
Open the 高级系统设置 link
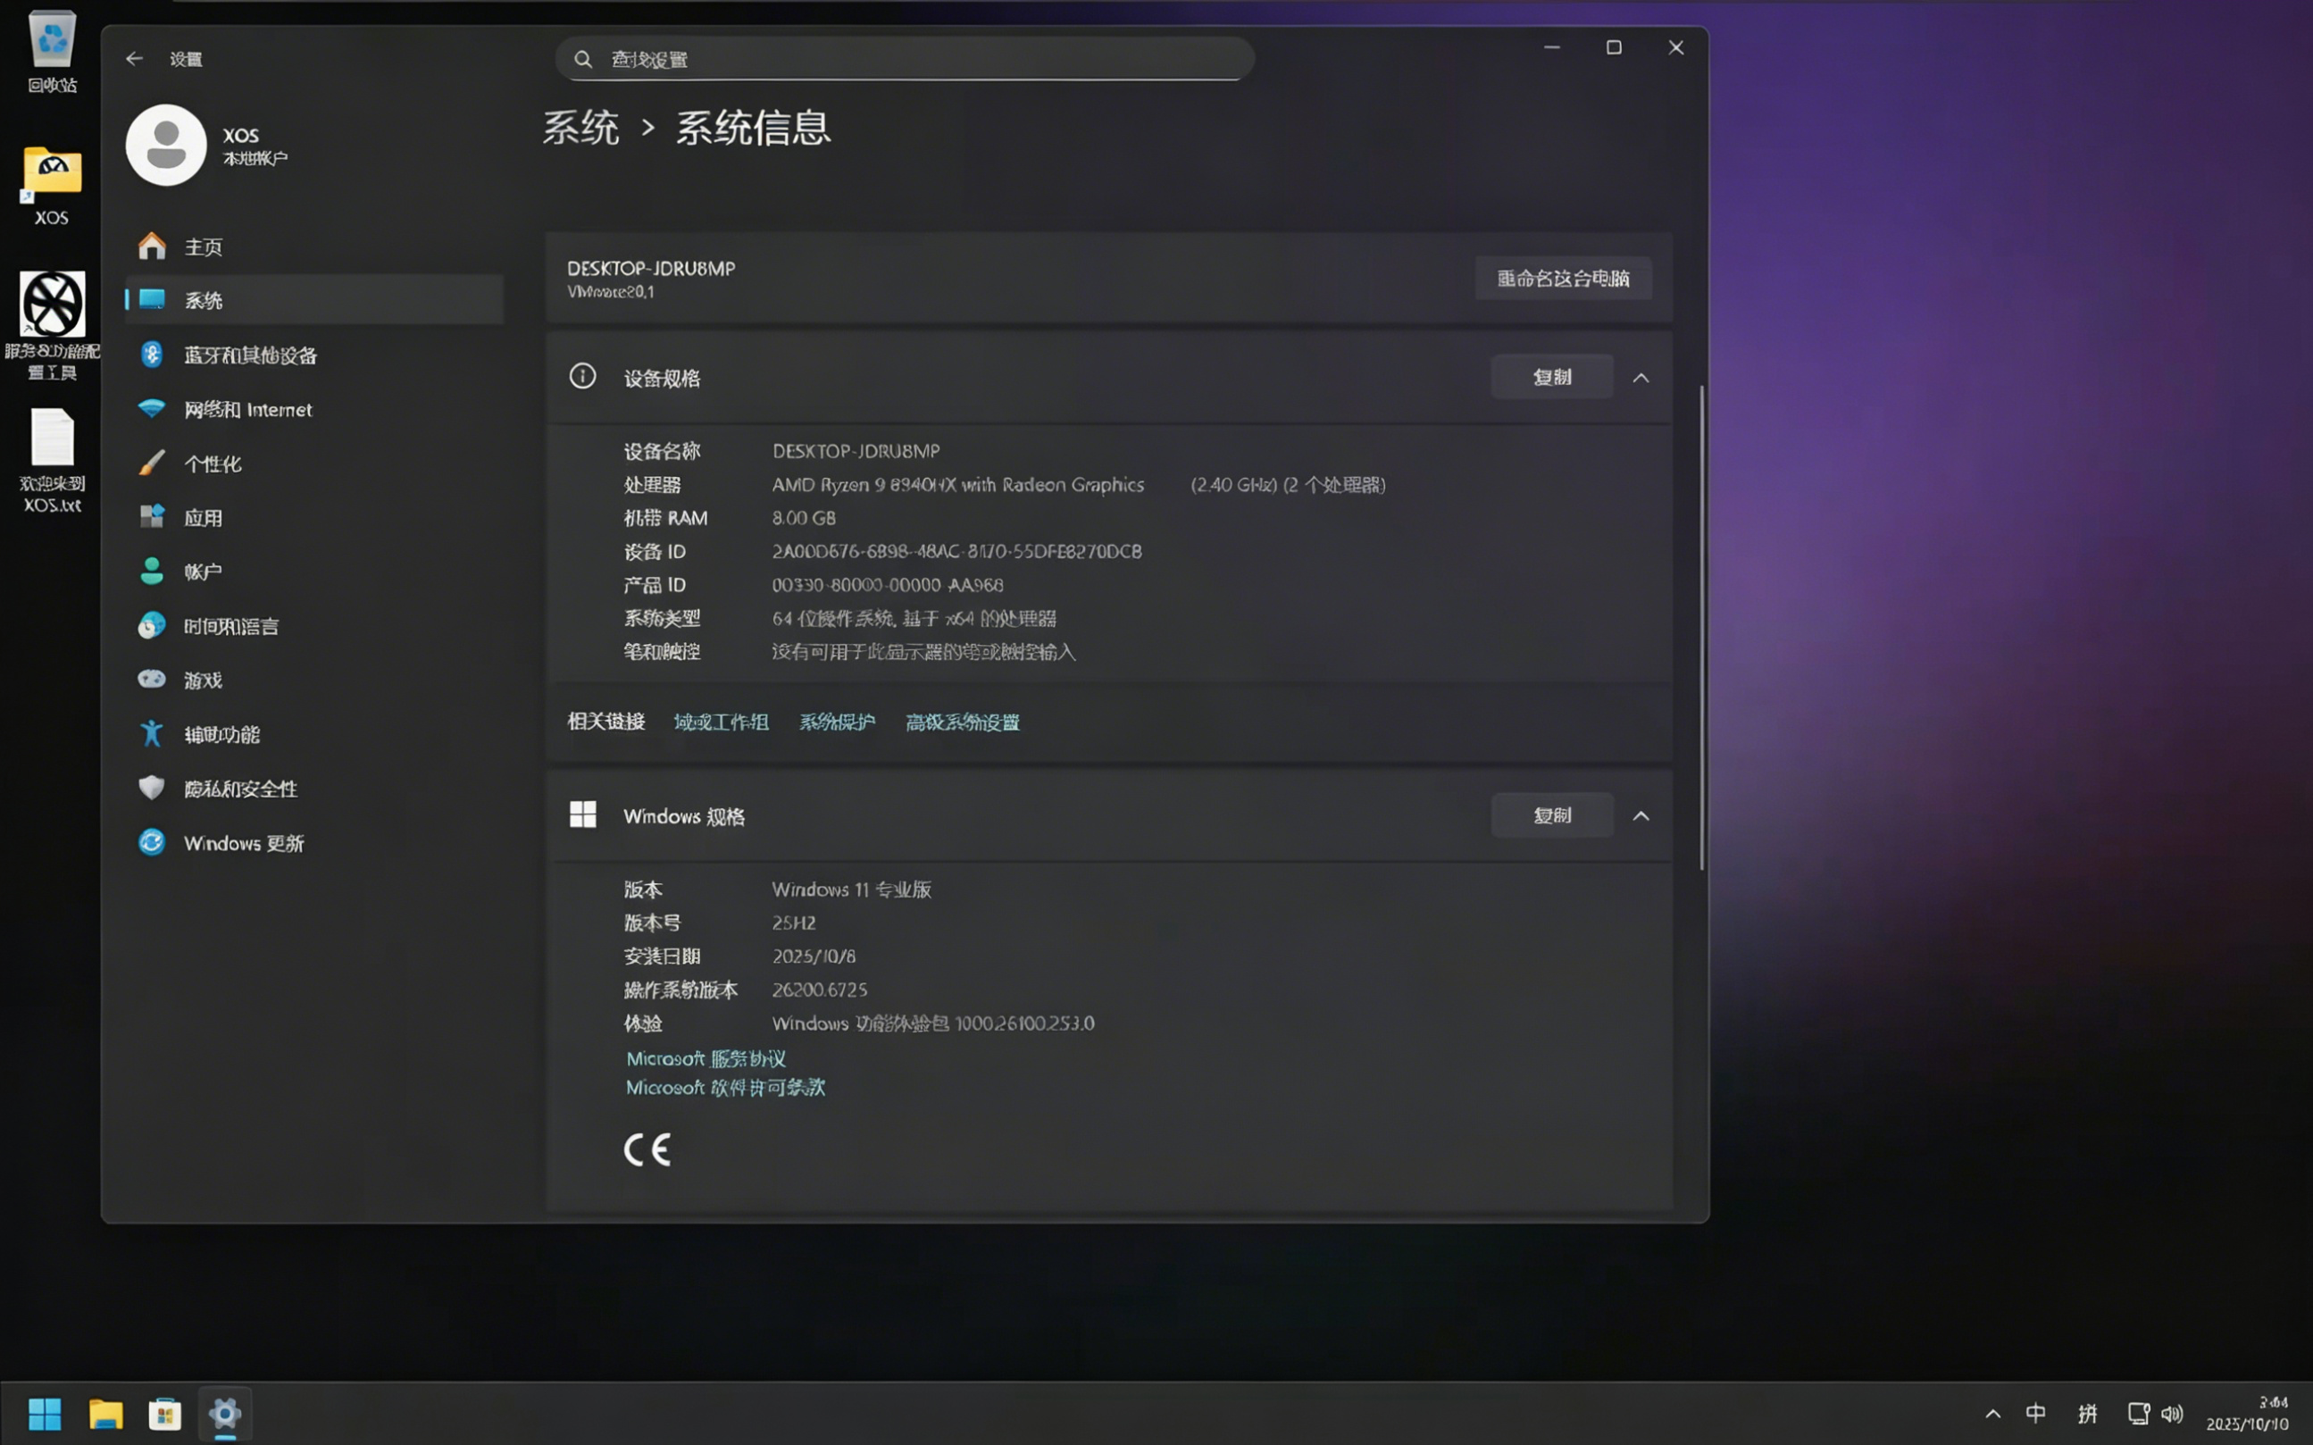(x=962, y=722)
